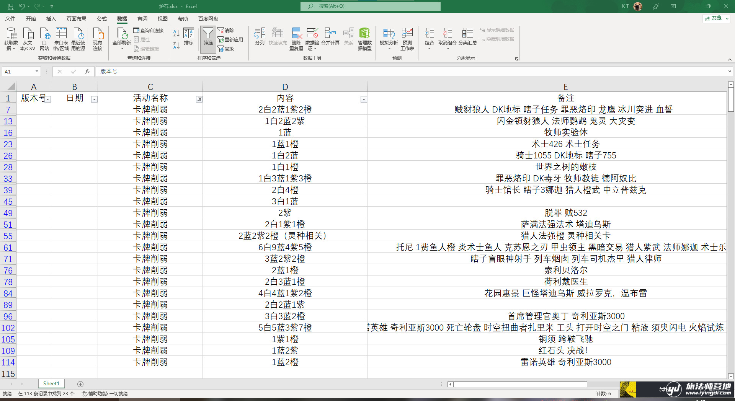Click the Save icon in title bar
Image resolution: width=735 pixels, height=401 pixels.
(11, 7)
